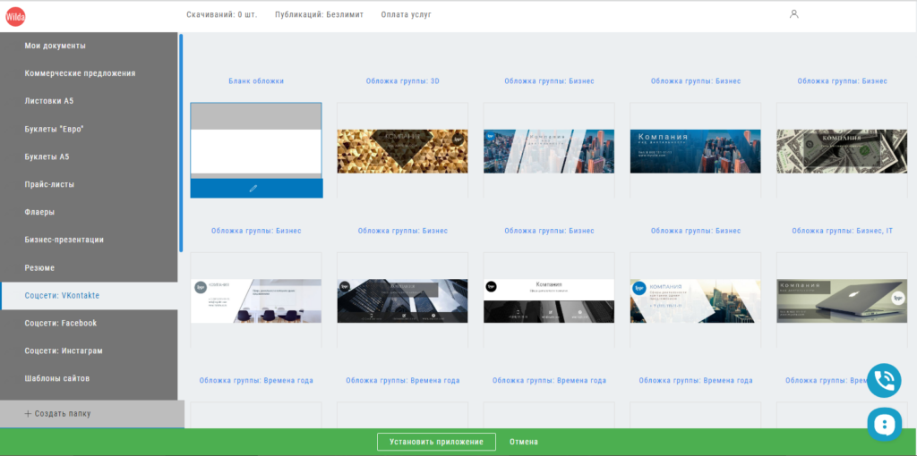
Task: Click the sidebar vertical scrollbar
Action: pyautogui.click(x=181, y=143)
